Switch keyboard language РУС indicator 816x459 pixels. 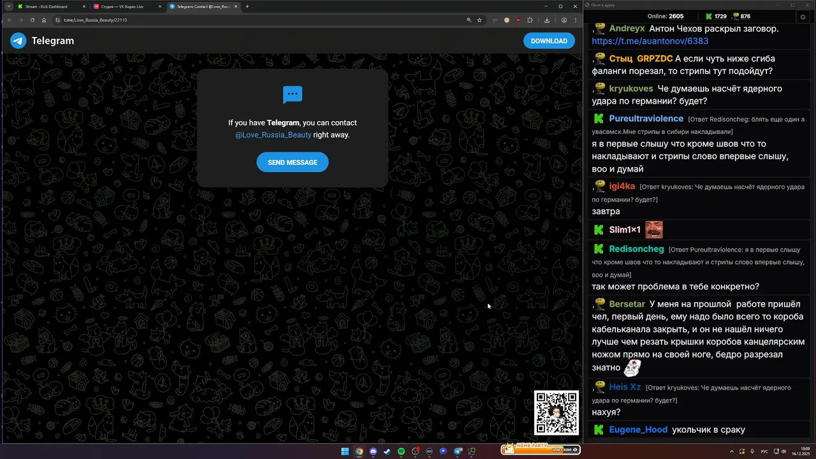(x=764, y=451)
